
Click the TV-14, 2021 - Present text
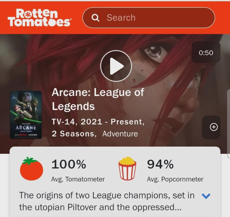tap(98, 122)
